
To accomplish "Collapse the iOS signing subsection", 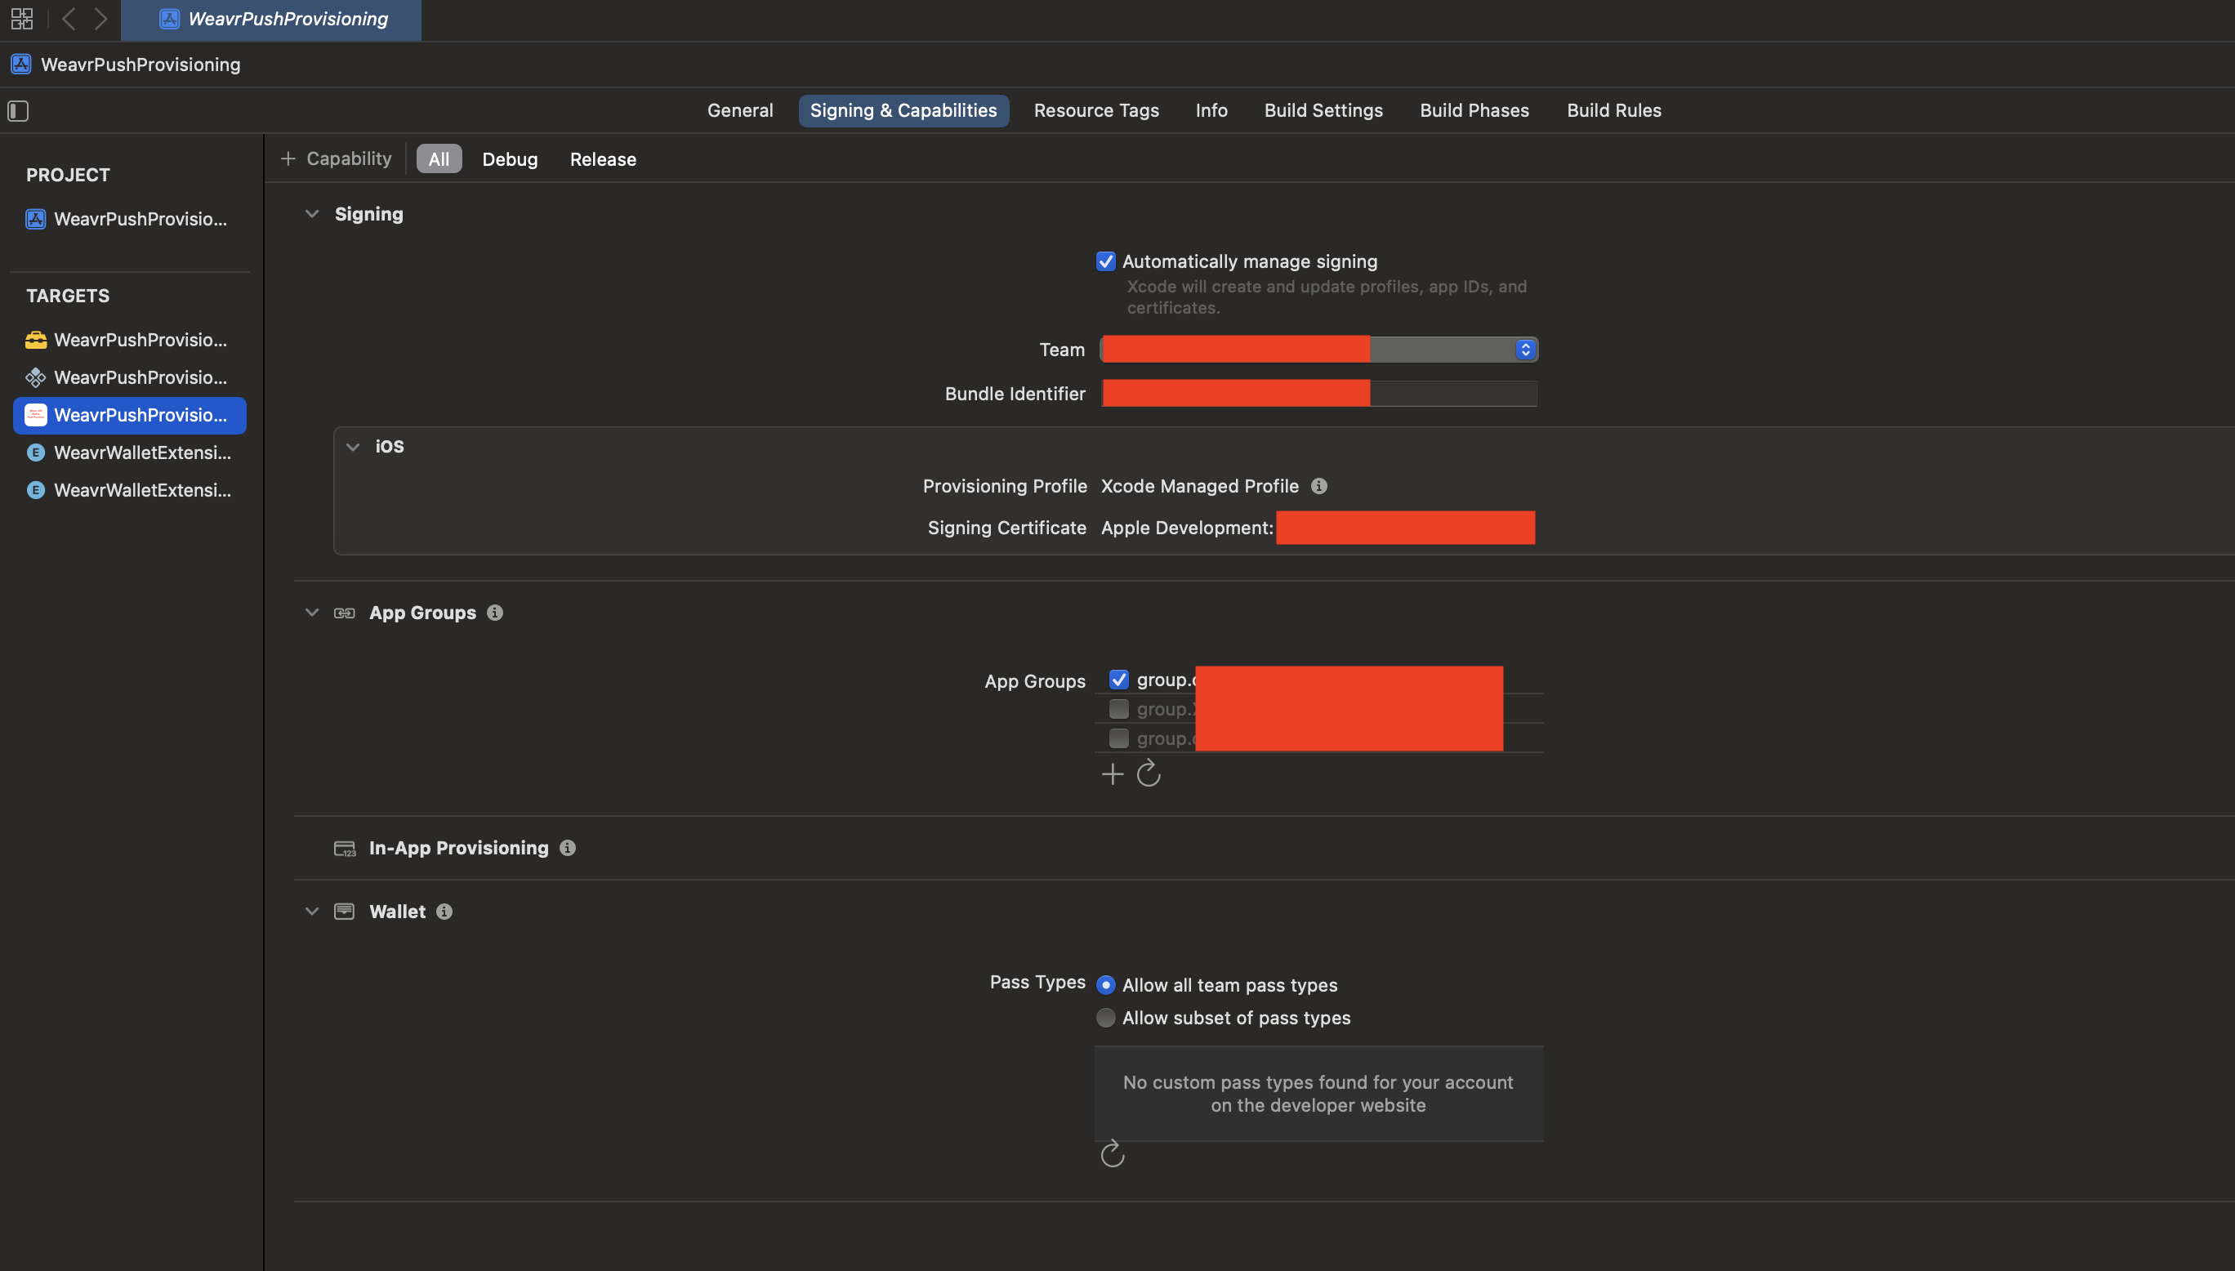I will click(353, 446).
